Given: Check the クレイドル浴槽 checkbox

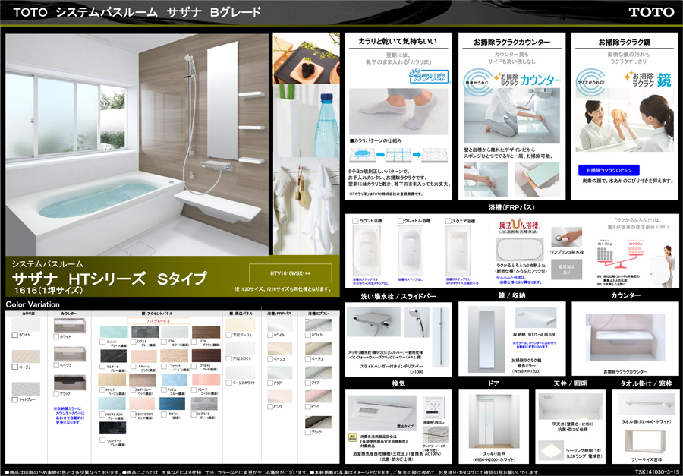Looking at the screenshot, I should click(x=401, y=221).
